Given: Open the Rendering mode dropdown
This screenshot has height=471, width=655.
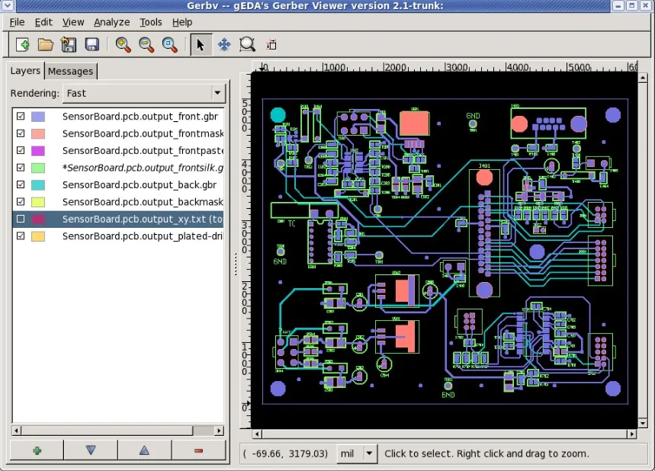Looking at the screenshot, I should coord(218,93).
